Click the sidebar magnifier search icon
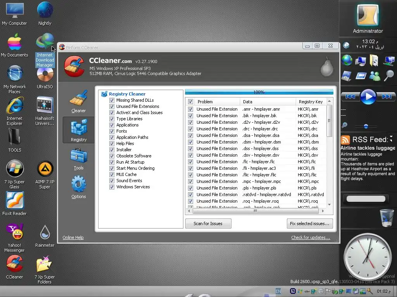 (388, 75)
